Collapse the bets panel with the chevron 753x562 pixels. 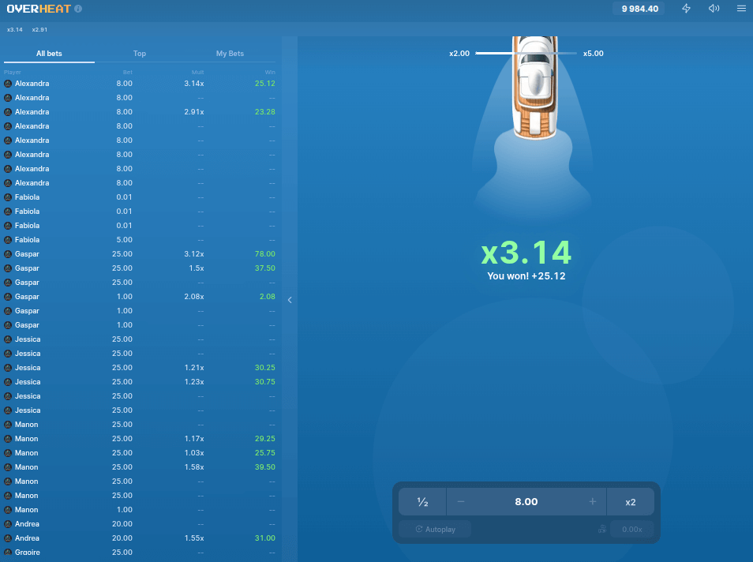(x=290, y=300)
